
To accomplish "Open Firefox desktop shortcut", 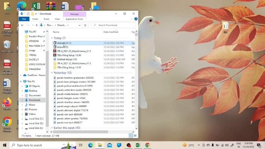I will coord(7,103).
